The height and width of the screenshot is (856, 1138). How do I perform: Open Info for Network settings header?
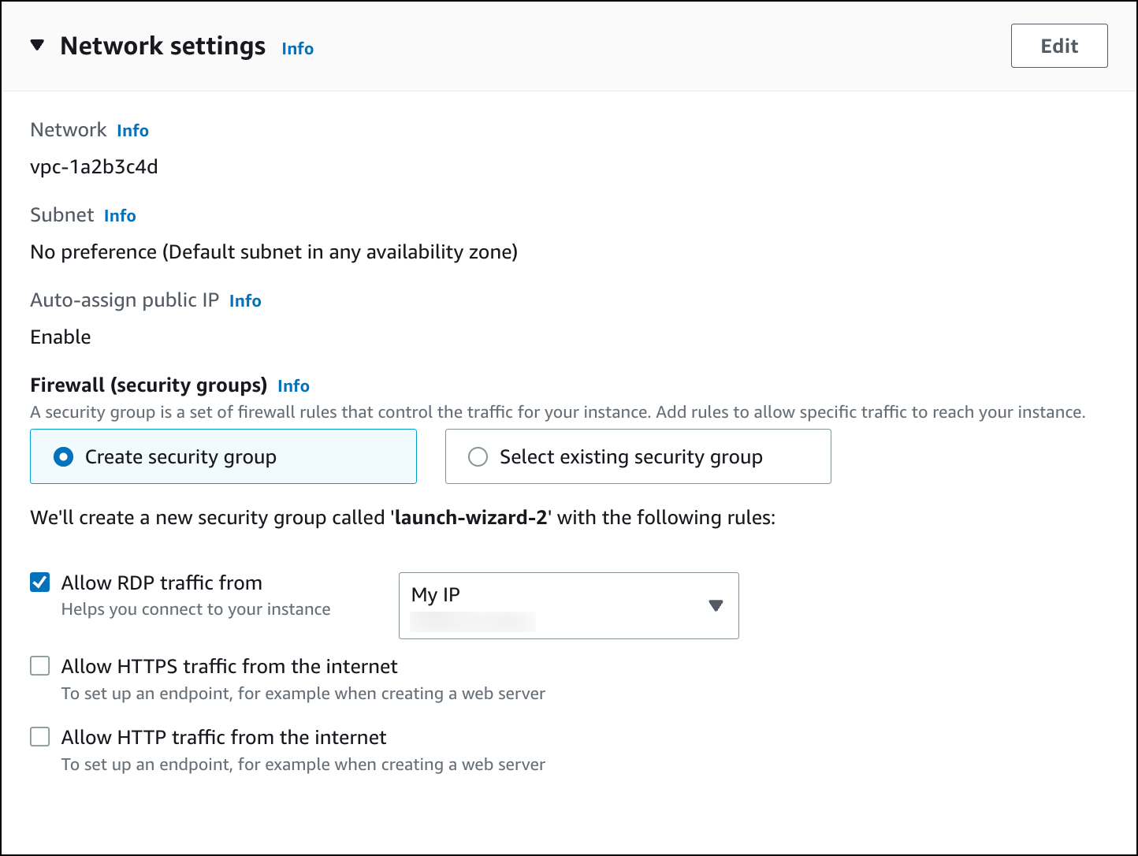297,48
